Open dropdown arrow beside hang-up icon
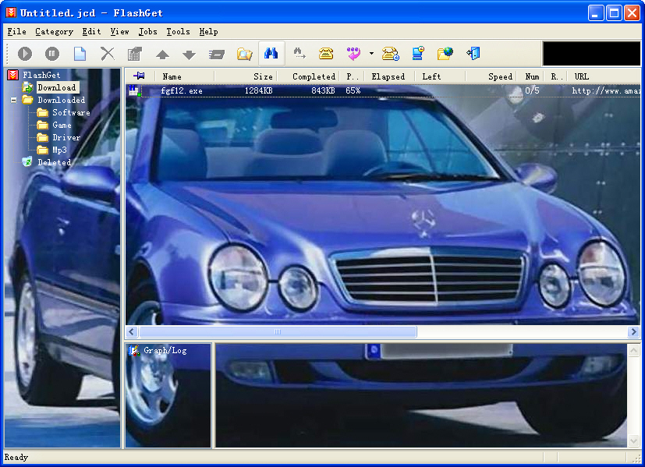 [371, 54]
